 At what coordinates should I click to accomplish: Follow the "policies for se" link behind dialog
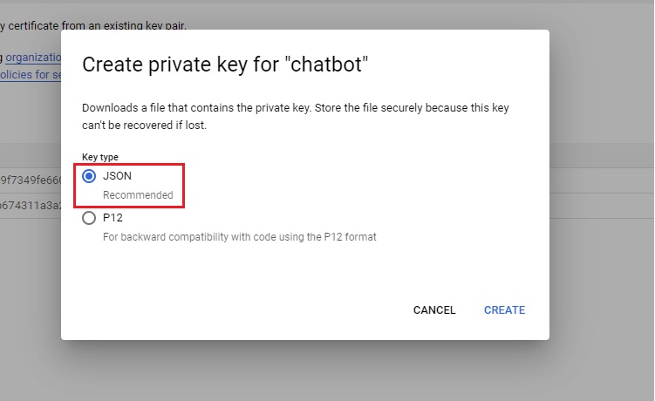point(31,75)
